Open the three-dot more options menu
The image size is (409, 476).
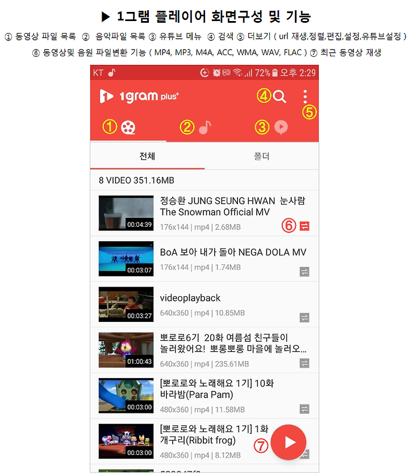click(x=305, y=97)
